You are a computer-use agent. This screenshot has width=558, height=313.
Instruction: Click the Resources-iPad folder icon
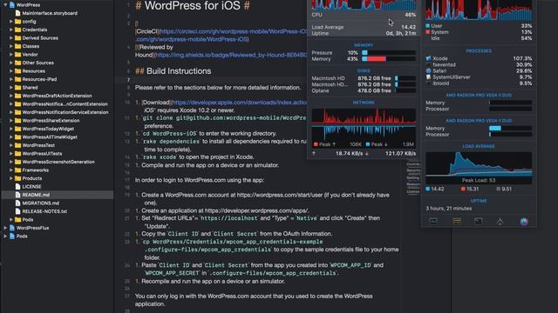(x=17, y=79)
